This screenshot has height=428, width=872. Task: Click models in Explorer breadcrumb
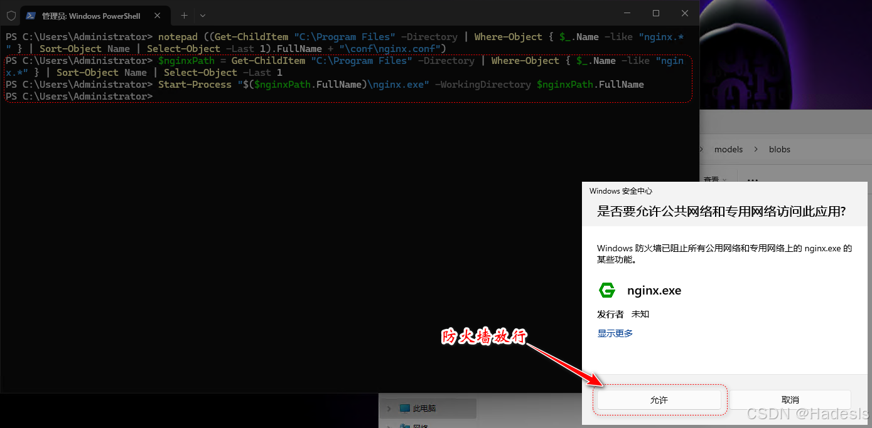728,150
